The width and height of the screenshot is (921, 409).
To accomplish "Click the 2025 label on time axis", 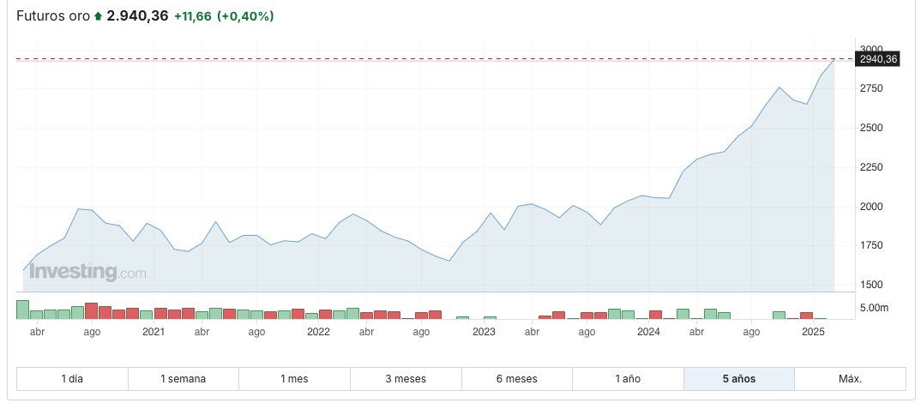I will 813,331.
